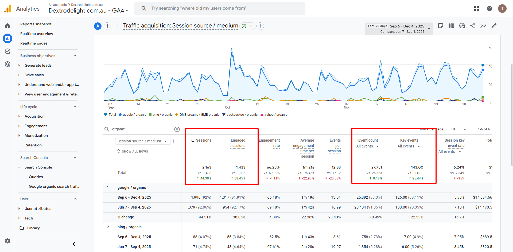Collapse the Business objectives section

pyautogui.click(x=75, y=56)
